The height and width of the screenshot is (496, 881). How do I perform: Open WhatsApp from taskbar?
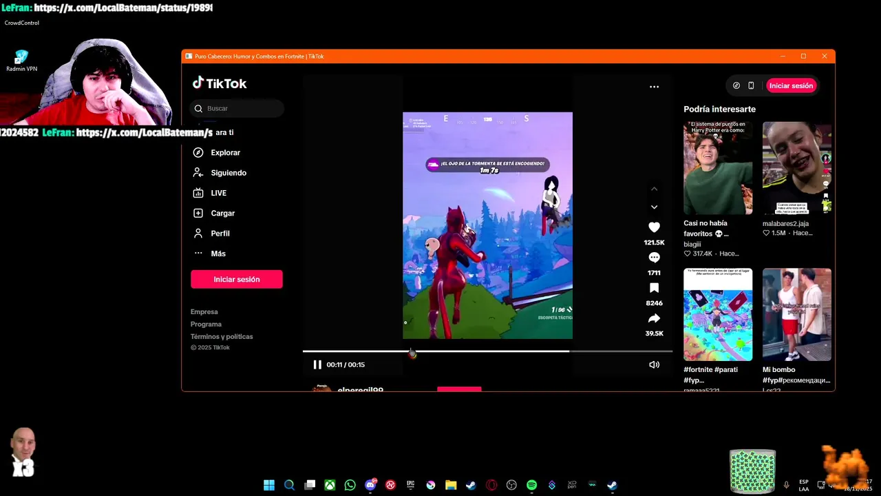coord(350,485)
